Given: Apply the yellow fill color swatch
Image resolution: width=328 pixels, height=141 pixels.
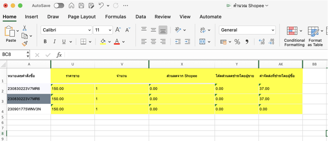Looking at the screenshot, I should coord(103,42).
